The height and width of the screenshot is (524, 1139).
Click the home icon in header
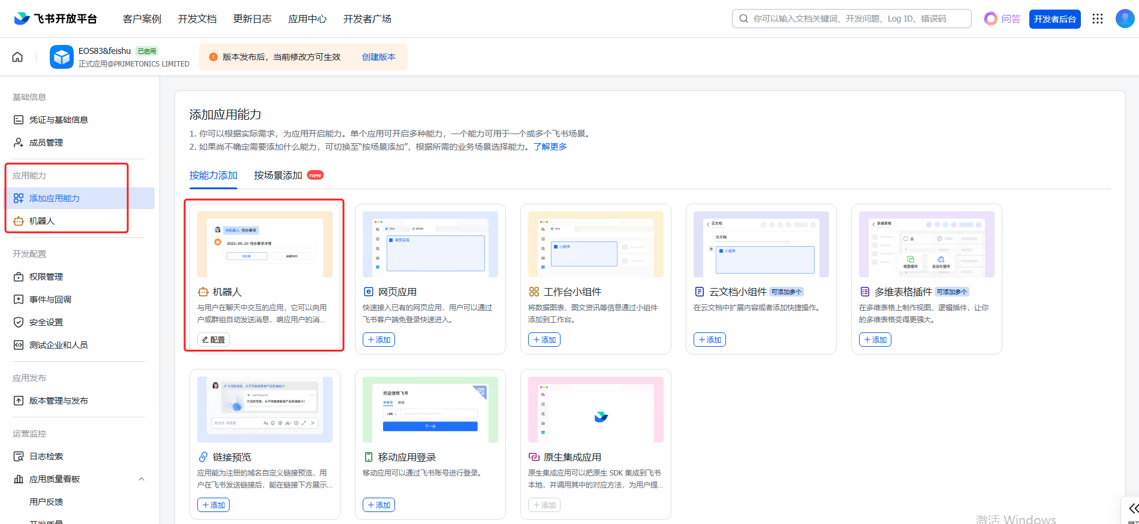(x=17, y=57)
